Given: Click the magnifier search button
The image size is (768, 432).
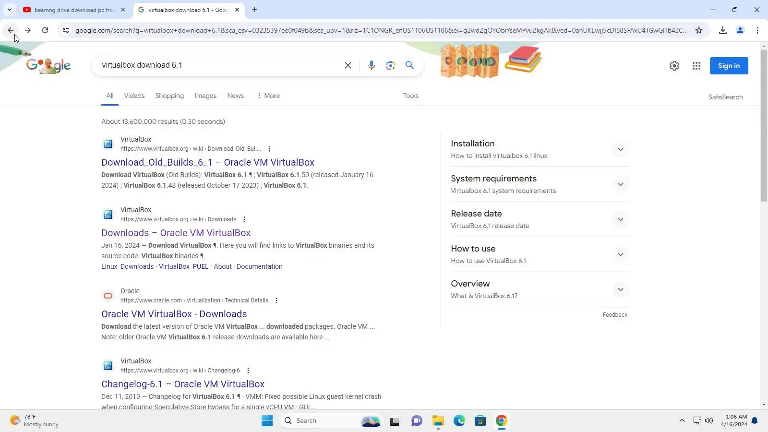Looking at the screenshot, I should [409, 65].
